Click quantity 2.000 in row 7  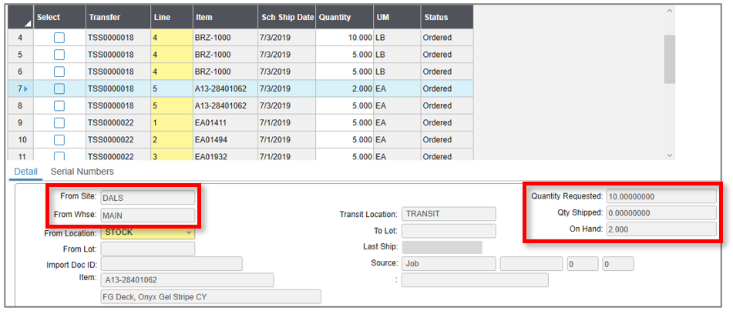point(345,89)
